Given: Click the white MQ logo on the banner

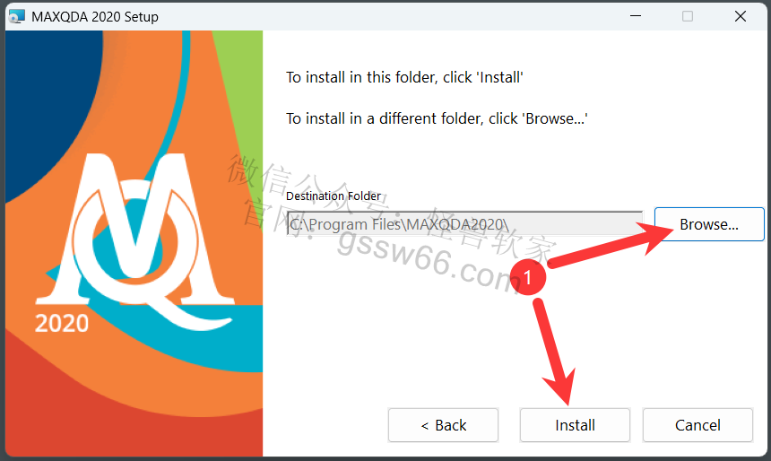Looking at the screenshot, I should click(x=135, y=236).
